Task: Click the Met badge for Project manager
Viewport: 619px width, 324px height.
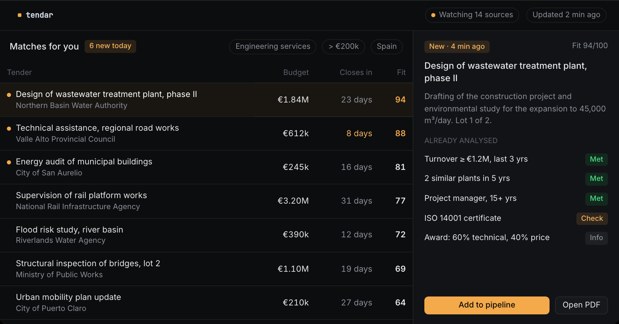Action: (596, 198)
